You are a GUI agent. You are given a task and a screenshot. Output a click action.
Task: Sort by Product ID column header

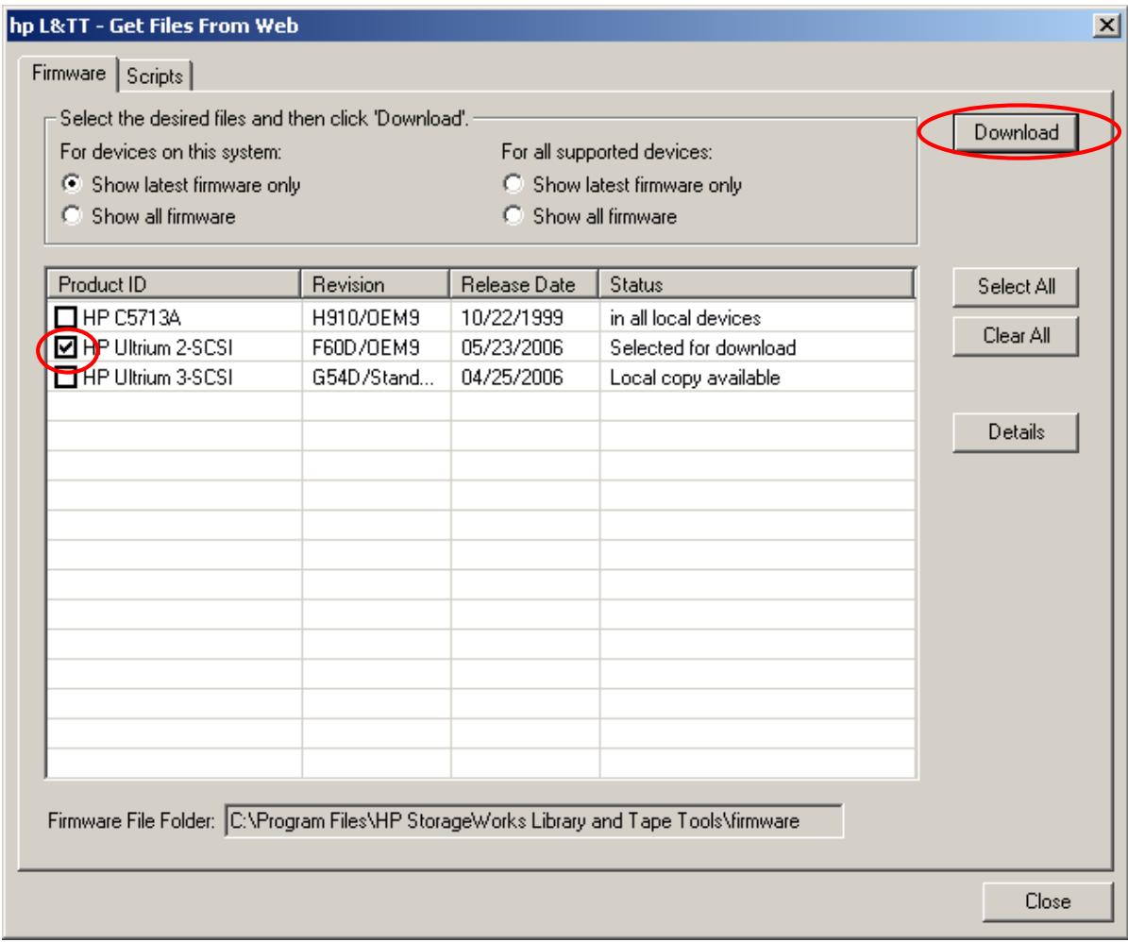(174, 284)
